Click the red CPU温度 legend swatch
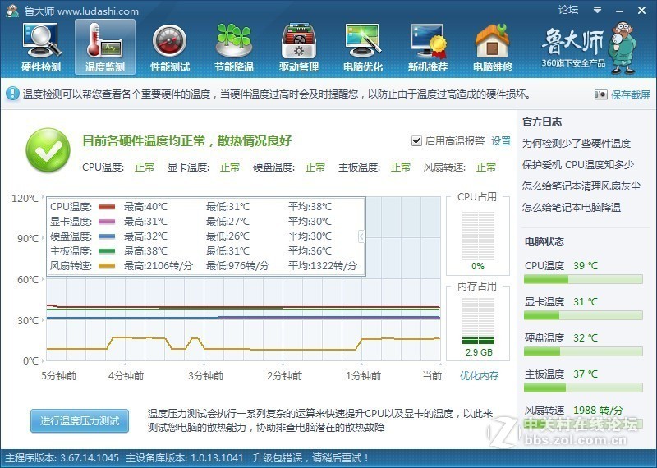This screenshot has width=657, height=468. point(107,207)
